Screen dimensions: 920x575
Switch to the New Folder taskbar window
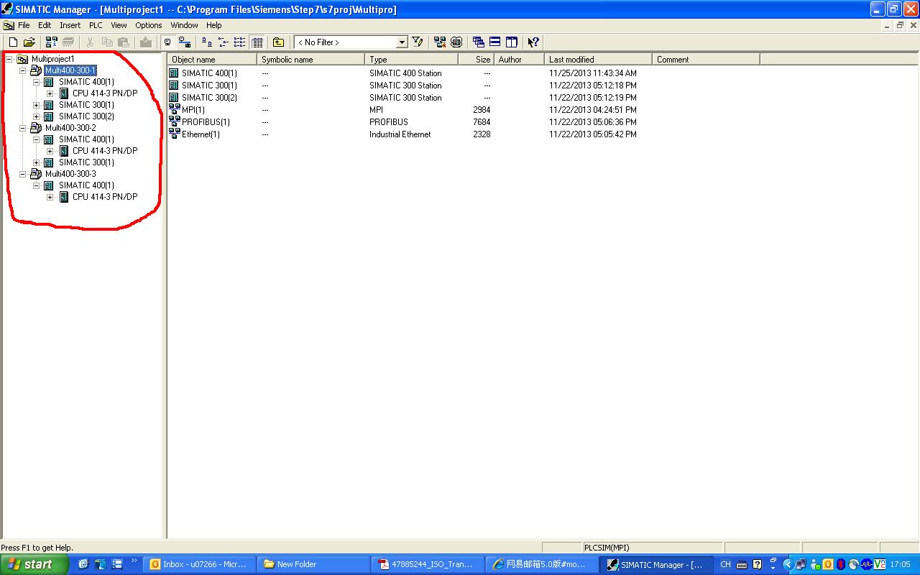point(313,564)
